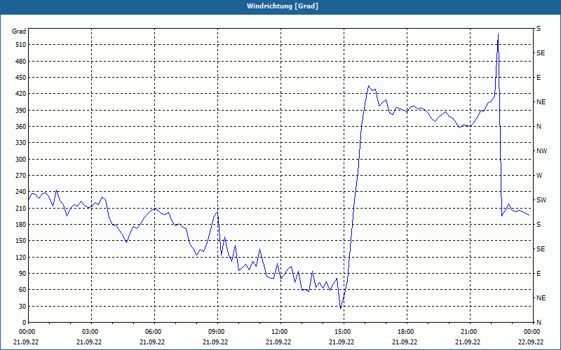This screenshot has width=561, height=350.
Task: Click the 30 y-axis label
Action: [22, 306]
